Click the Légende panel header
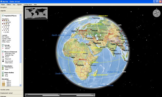The height and width of the screenshot is (97, 162). 11,11
